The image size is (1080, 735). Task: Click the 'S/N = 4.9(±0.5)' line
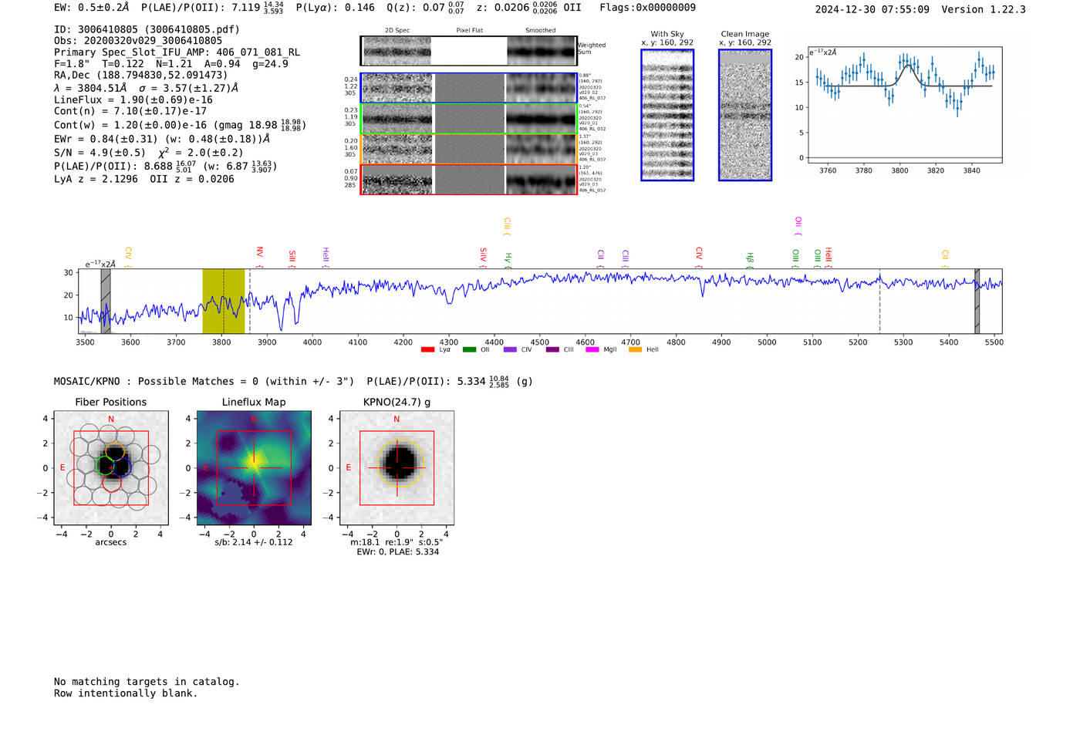coord(148,152)
